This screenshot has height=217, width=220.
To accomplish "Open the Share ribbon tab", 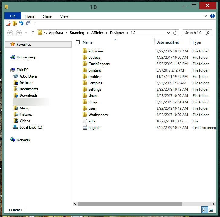I will click(47, 16).
